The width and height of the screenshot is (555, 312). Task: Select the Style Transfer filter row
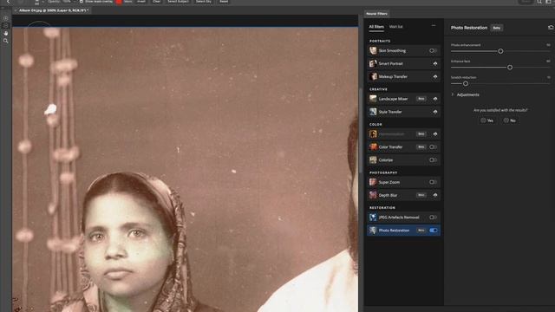point(403,112)
